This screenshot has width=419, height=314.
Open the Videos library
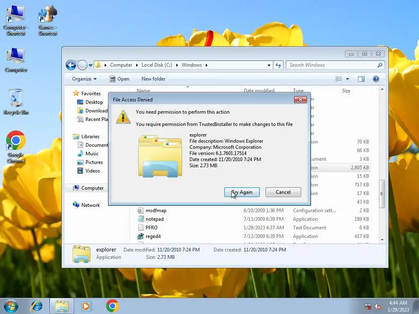pyautogui.click(x=88, y=170)
